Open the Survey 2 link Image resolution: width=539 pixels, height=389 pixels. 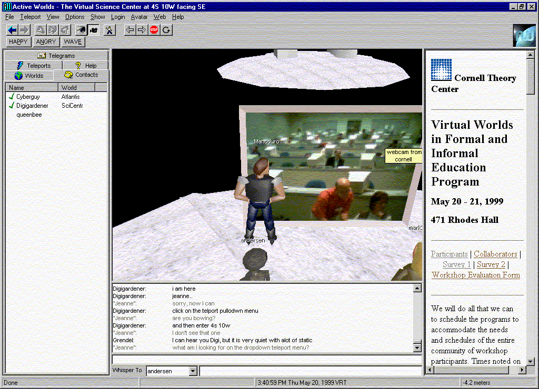(491, 264)
